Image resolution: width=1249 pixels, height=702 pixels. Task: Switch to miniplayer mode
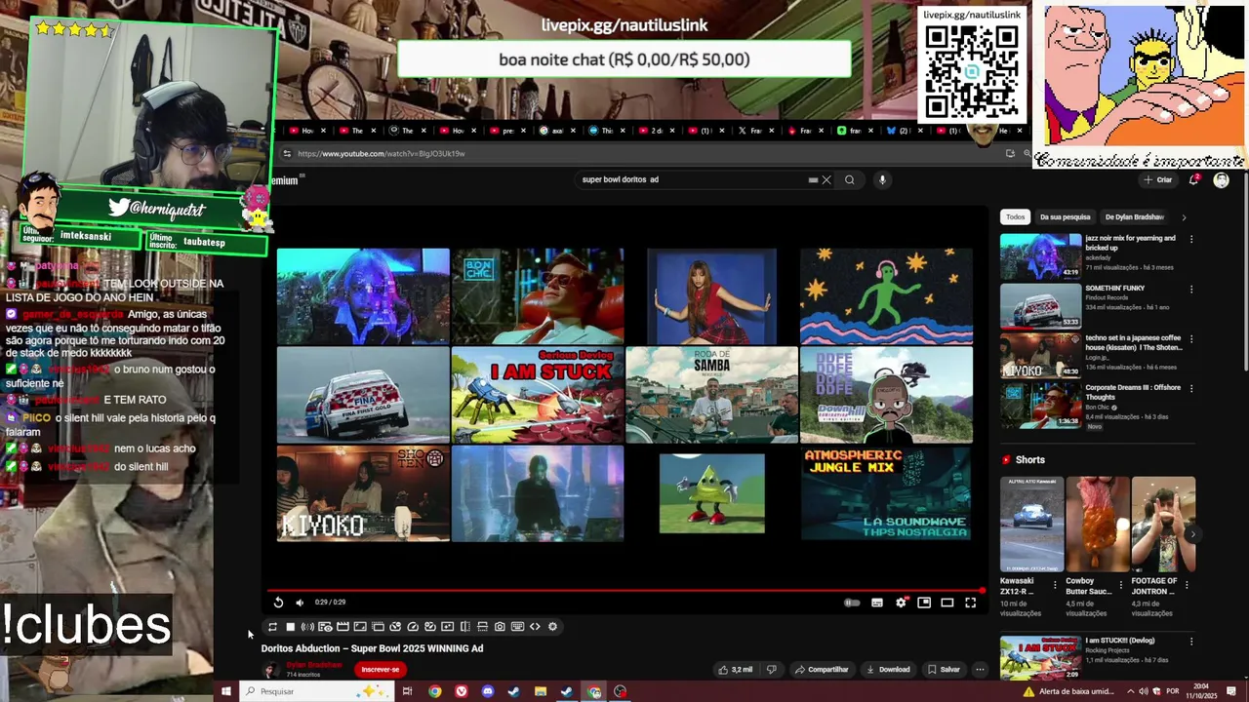[x=924, y=603]
